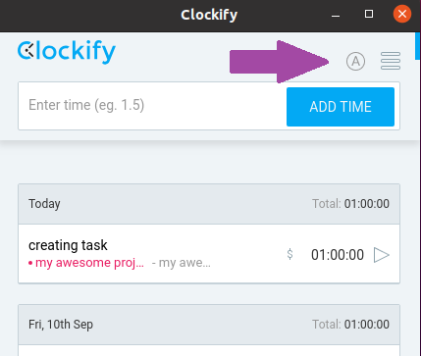This screenshot has height=356, width=421.
Task: Click the blue vertical scrollbar thumb
Action: click(x=417, y=46)
